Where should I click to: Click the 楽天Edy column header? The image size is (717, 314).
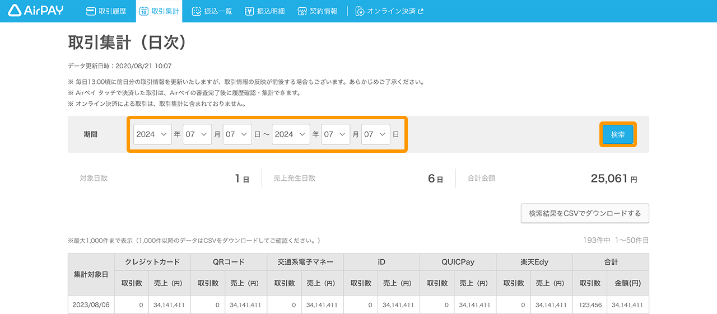534,262
